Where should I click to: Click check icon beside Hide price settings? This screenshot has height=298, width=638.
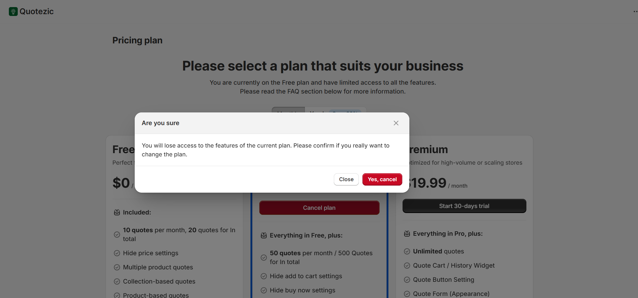[x=117, y=253]
